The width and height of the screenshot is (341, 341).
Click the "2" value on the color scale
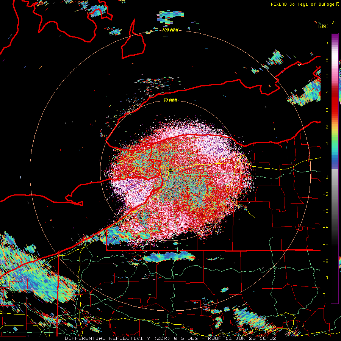click(x=327, y=127)
